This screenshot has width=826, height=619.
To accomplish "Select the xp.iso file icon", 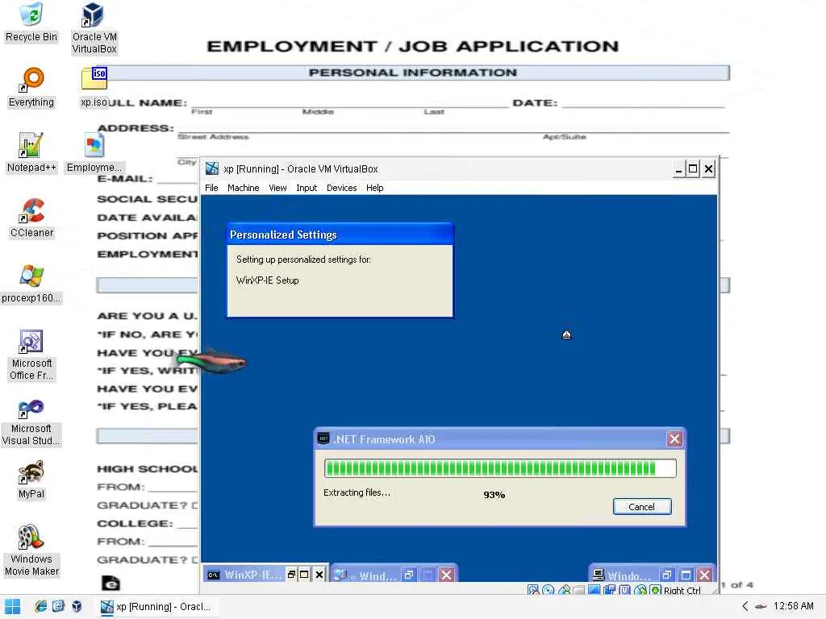I will (x=94, y=87).
